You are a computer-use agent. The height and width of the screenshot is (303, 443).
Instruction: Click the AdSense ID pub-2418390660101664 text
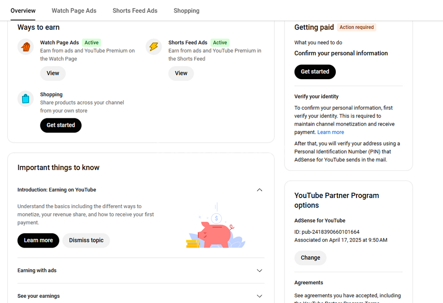327,232
